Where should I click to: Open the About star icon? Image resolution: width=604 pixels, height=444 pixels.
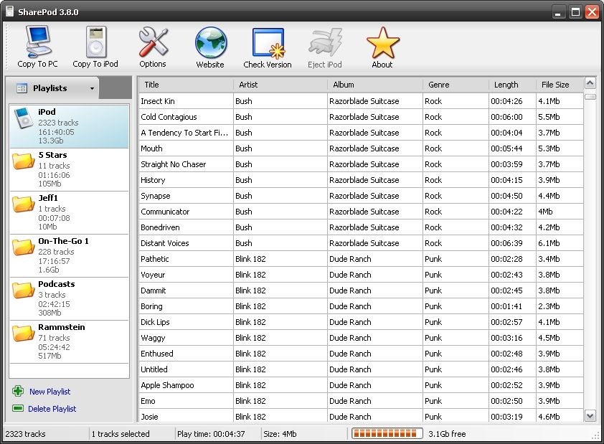[x=382, y=42]
